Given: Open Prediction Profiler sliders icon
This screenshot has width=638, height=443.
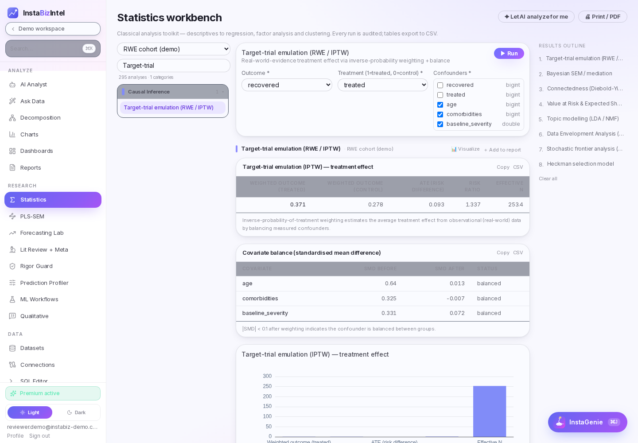Looking at the screenshot, I should pyautogui.click(x=12, y=283).
